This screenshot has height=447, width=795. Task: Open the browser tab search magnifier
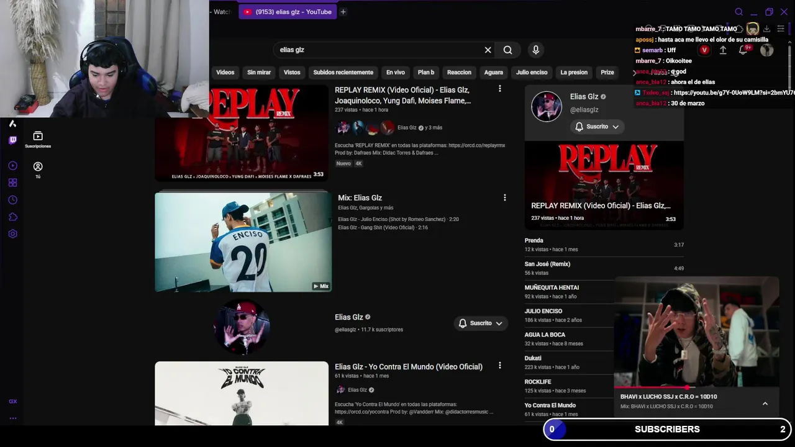point(738,12)
